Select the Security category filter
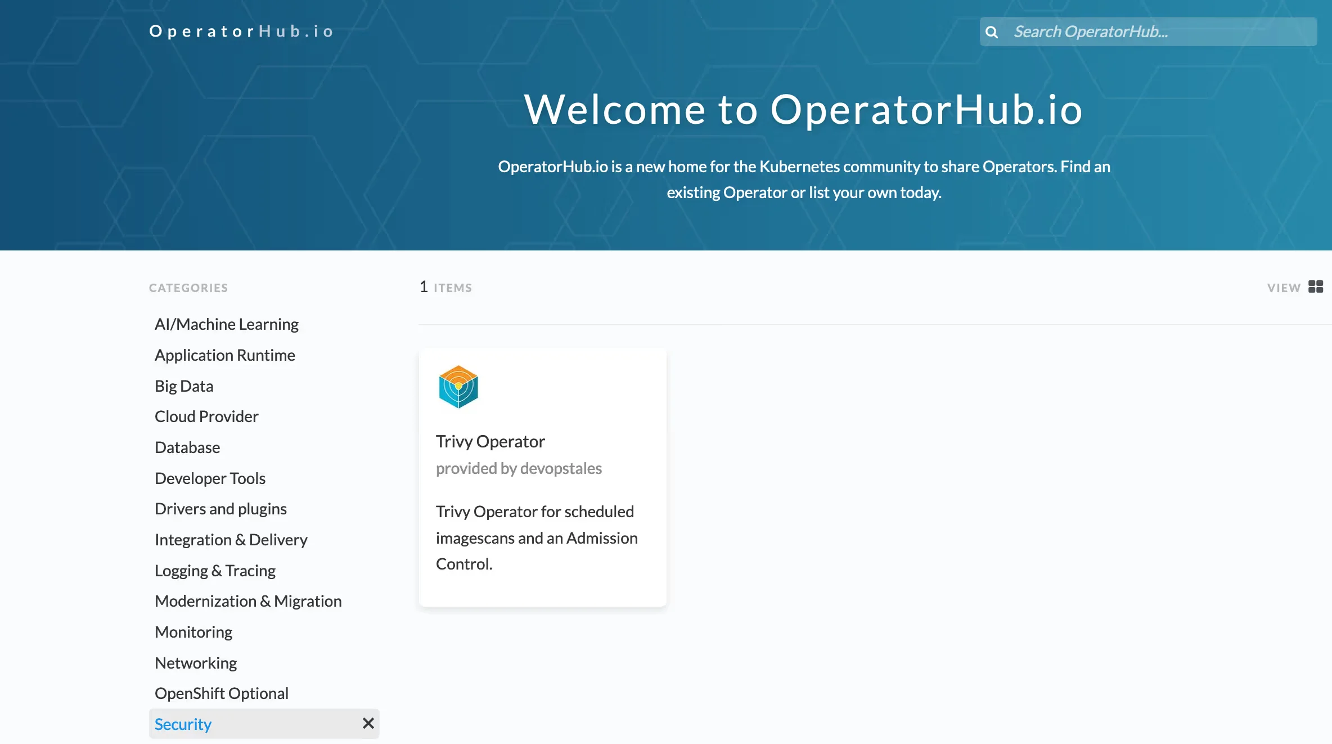 click(x=182, y=724)
